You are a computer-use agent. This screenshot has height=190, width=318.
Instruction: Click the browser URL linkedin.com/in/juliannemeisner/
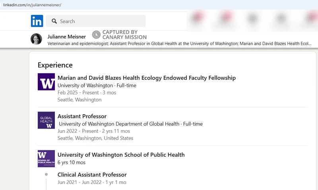tap(32, 5)
